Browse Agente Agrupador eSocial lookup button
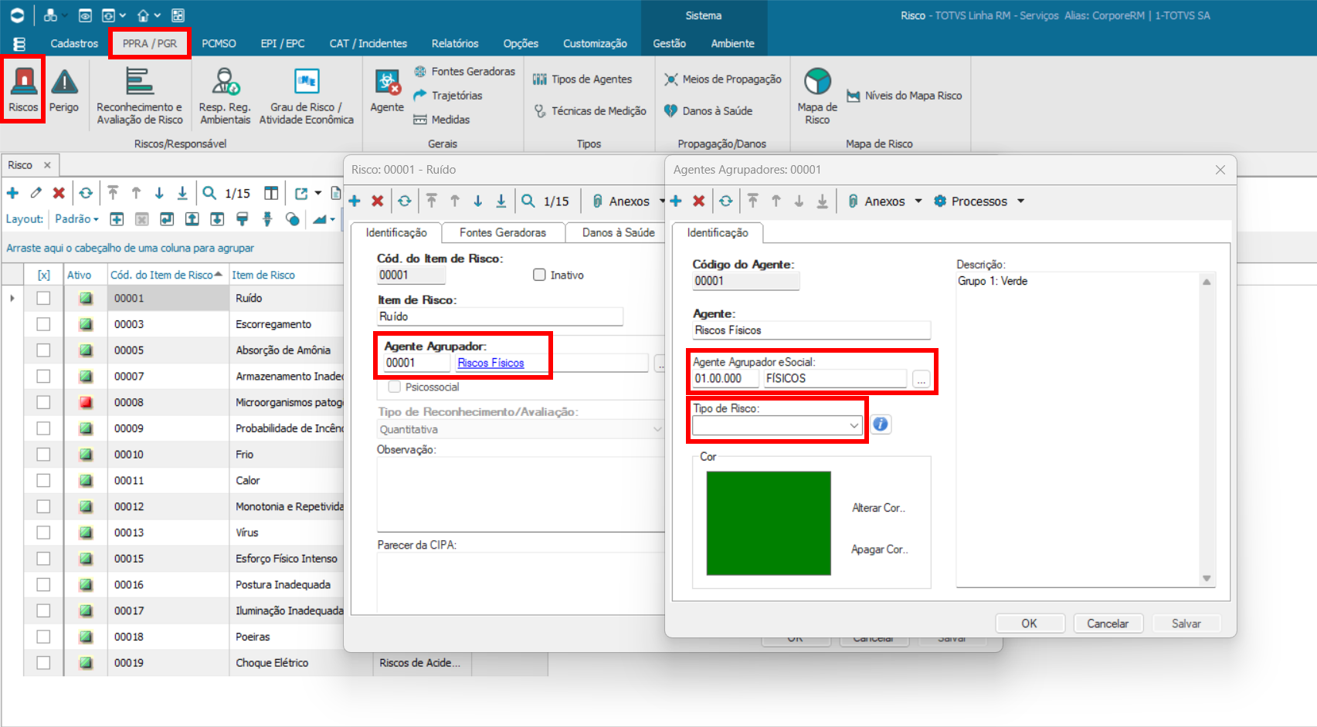Viewport: 1317px width, 727px height. click(921, 379)
